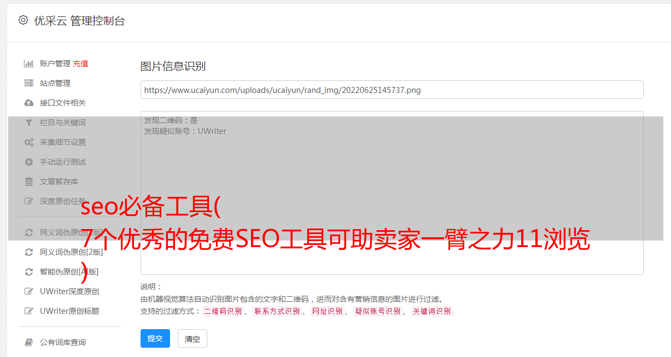Click the 图片信息识别 heading
Viewport: 671px width, 357px height.
[173, 66]
